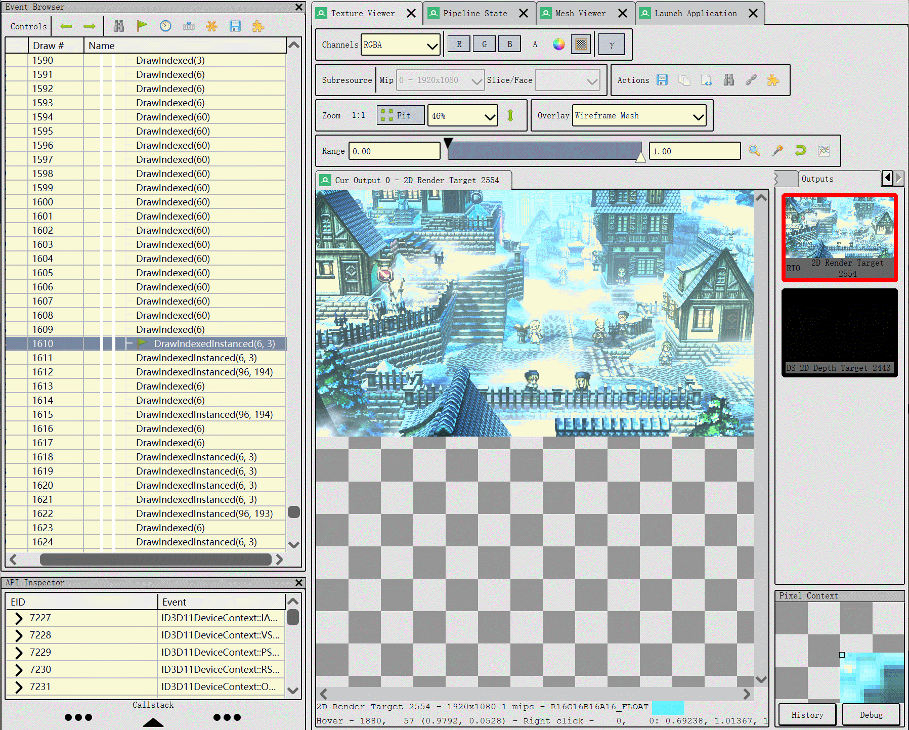Viewport: 909px width, 730px height.
Task: Click the magnifier icon beside Range controls
Action: coord(754,151)
